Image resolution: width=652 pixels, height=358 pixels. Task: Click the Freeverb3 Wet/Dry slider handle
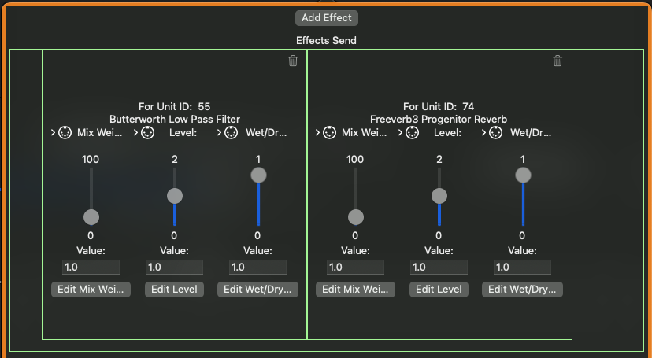coord(522,175)
